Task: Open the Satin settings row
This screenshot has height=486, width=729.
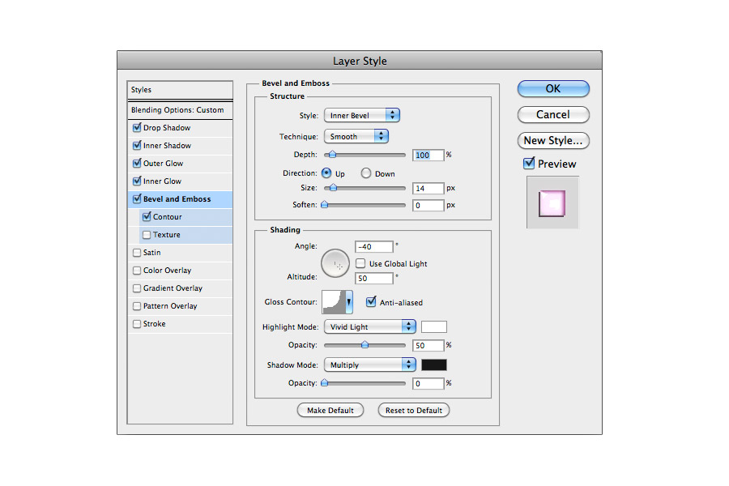Action: [180, 253]
